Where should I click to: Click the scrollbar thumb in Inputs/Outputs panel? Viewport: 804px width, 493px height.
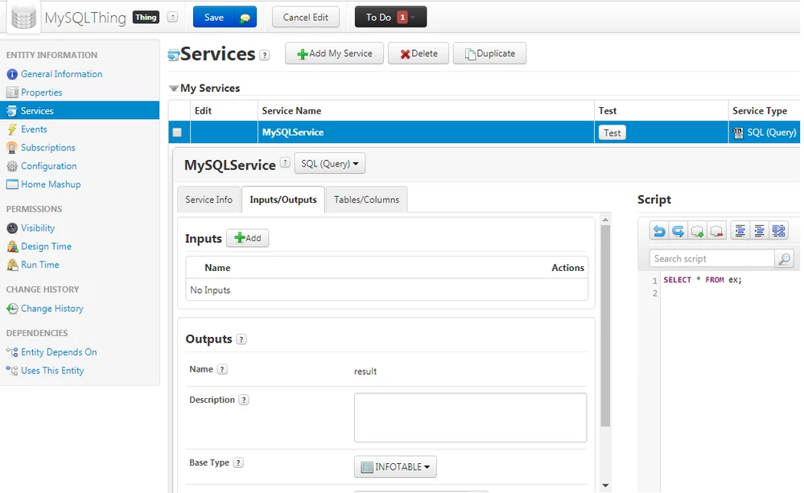tap(605, 326)
